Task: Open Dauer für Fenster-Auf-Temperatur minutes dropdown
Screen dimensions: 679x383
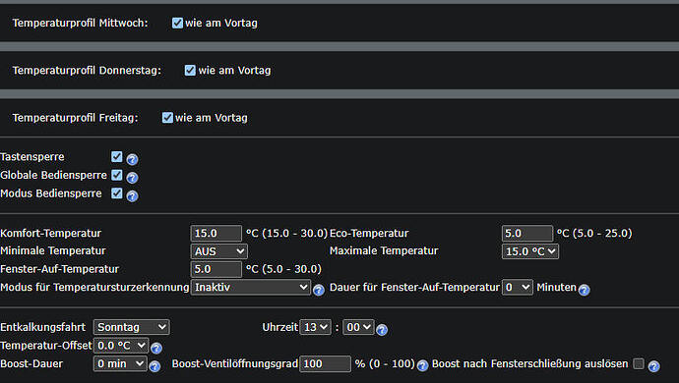Action: tap(517, 287)
